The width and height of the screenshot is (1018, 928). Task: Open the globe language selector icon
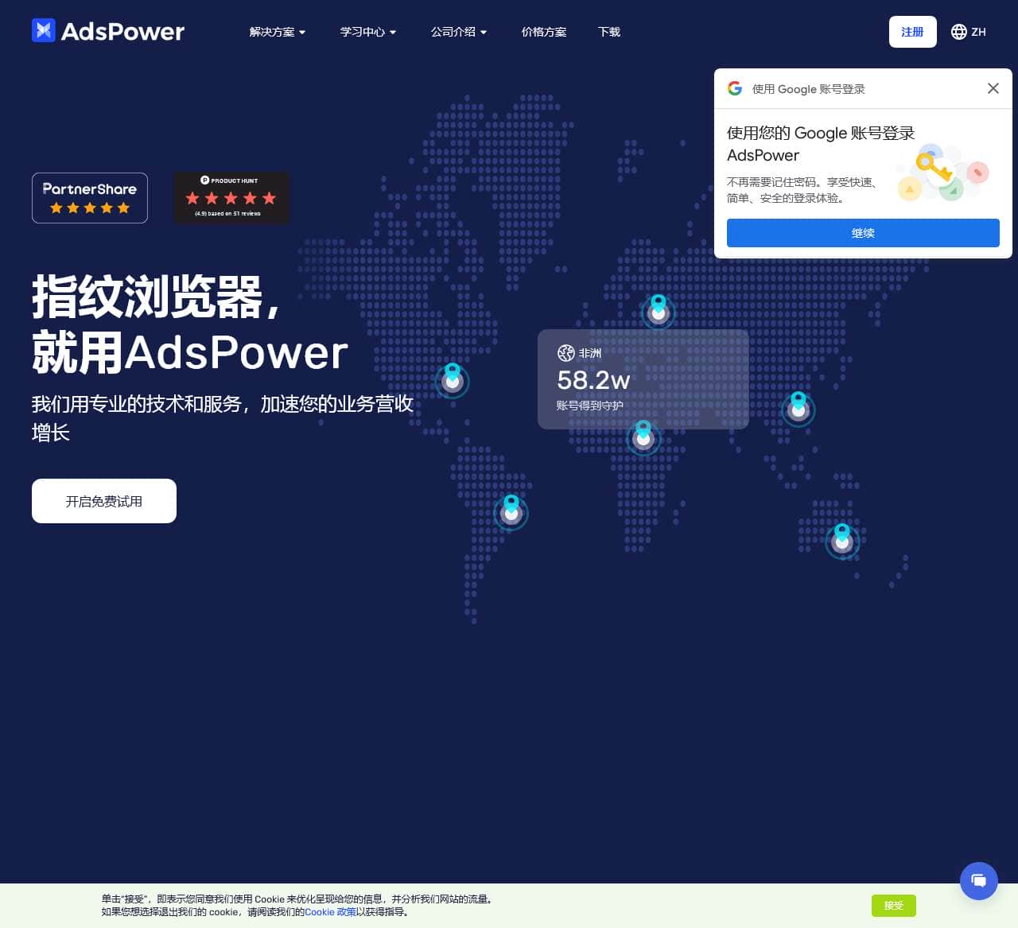(x=959, y=32)
